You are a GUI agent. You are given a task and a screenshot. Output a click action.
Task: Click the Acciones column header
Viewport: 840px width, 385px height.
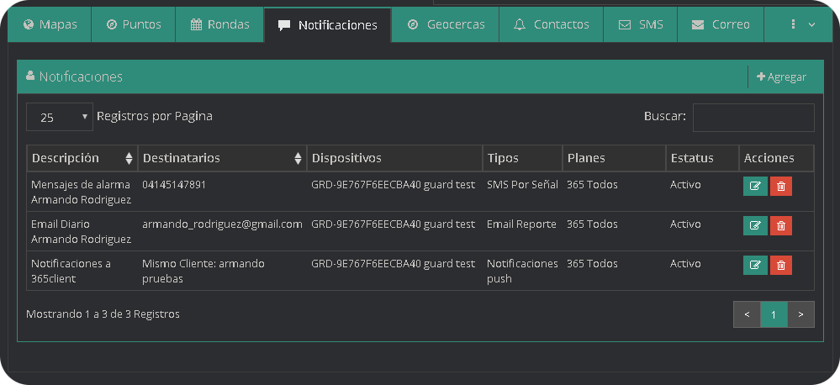click(777, 158)
